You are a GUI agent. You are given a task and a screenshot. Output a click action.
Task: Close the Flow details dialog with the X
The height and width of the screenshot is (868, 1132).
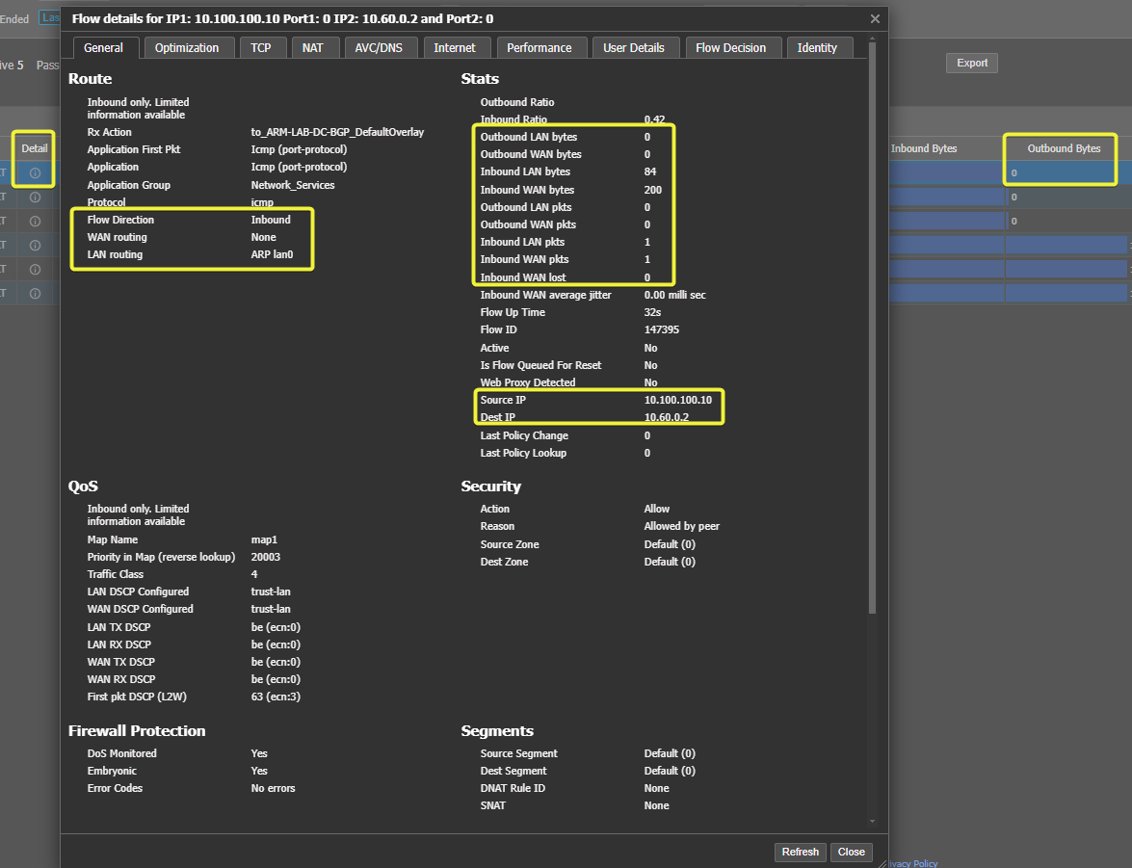point(875,18)
